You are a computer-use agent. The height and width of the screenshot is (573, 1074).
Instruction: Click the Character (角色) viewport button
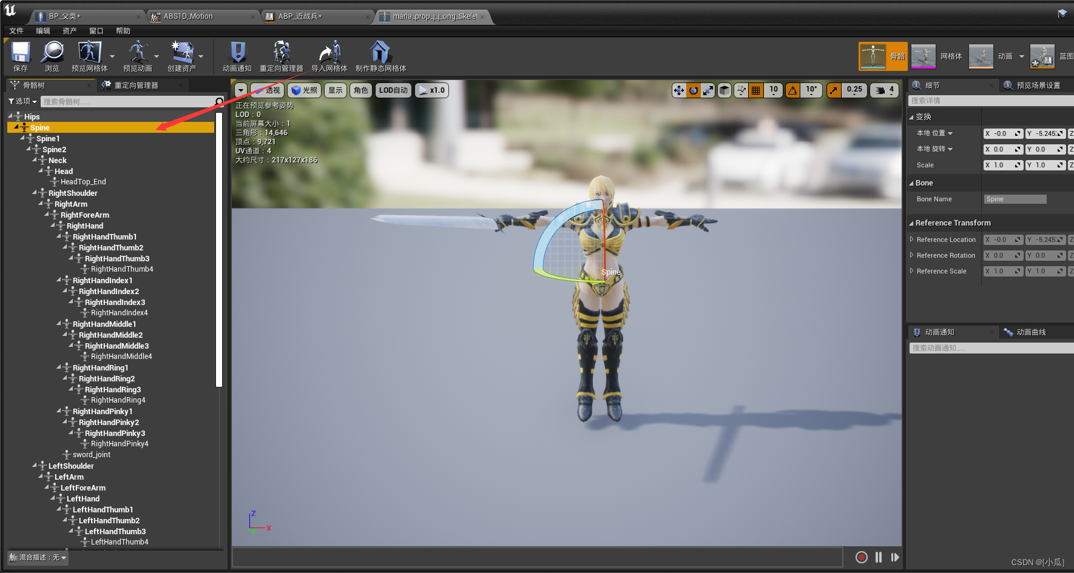coord(361,90)
